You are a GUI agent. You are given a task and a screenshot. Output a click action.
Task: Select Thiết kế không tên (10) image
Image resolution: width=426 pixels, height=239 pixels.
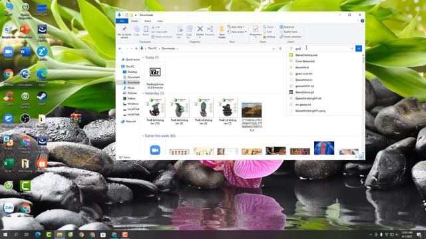(155, 112)
